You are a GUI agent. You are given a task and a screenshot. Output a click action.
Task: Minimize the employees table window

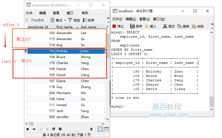(x=79, y=5)
